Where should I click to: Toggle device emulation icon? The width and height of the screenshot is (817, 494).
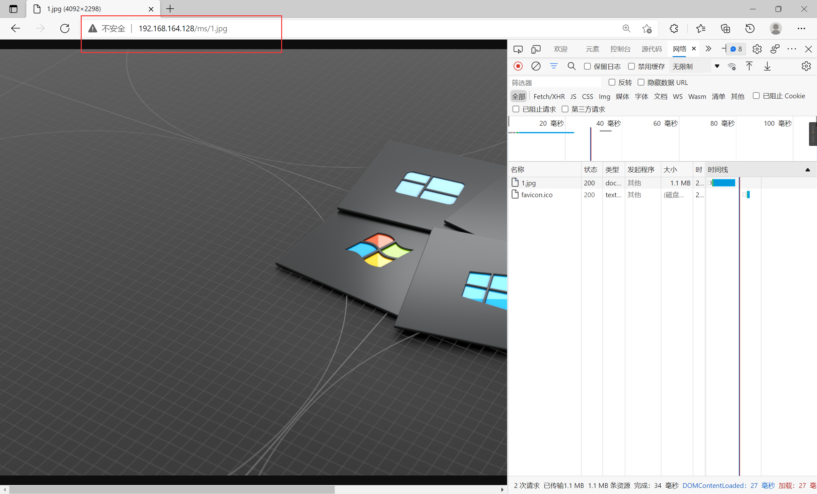coord(536,49)
